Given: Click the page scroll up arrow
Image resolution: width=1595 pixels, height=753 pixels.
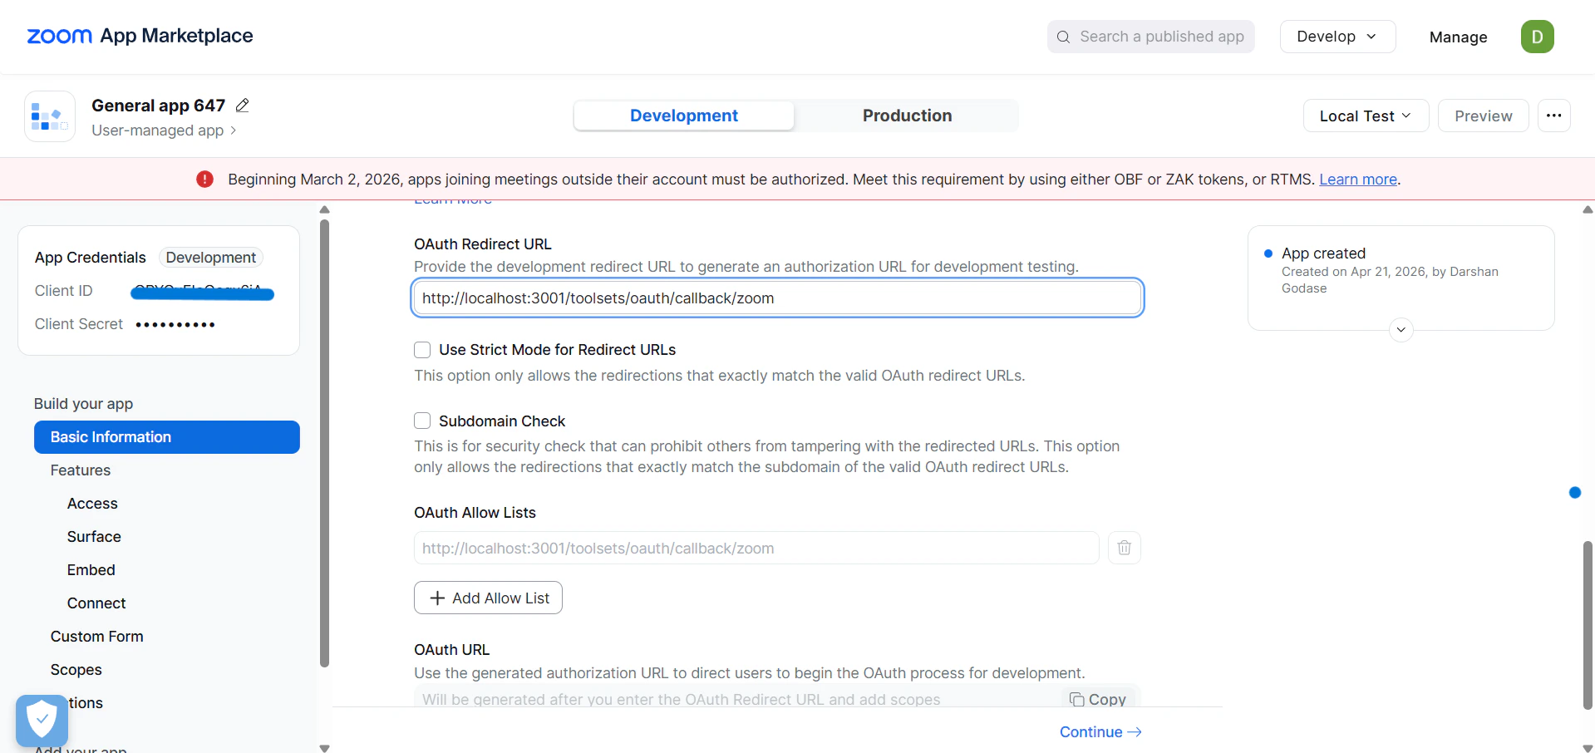Looking at the screenshot, I should [x=1588, y=209].
